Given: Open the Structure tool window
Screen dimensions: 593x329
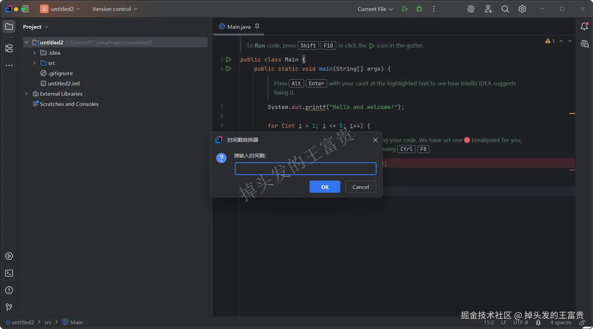Looking at the screenshot, I should coord(9,49).
